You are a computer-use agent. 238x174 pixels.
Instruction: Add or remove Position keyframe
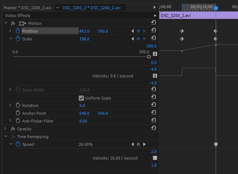[x=138, y=31]
